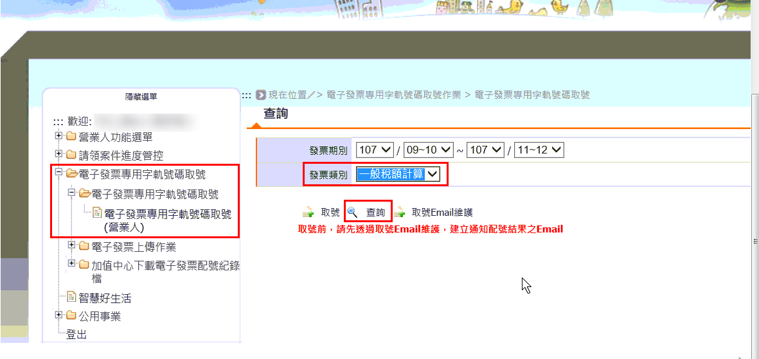759x359 pixels.
Task: Expand the 請領案件進度管控 tree node
Action: pyautogui.click(x=59, y=154)
